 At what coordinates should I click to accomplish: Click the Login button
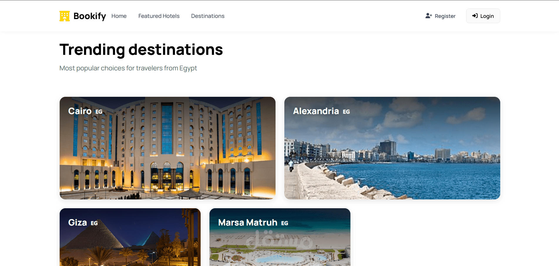pos(483,16)
